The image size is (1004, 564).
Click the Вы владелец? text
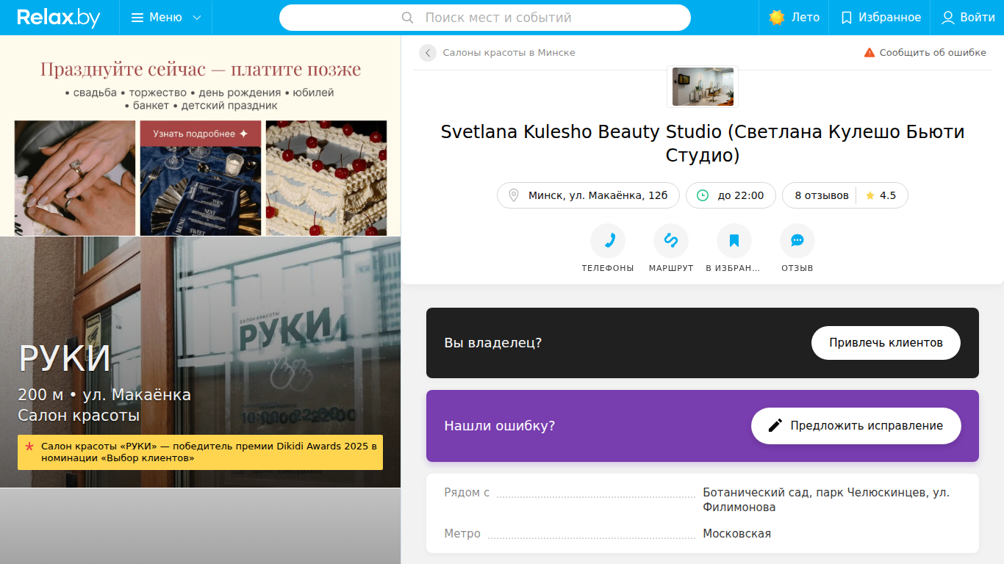[x=493, y=343]
